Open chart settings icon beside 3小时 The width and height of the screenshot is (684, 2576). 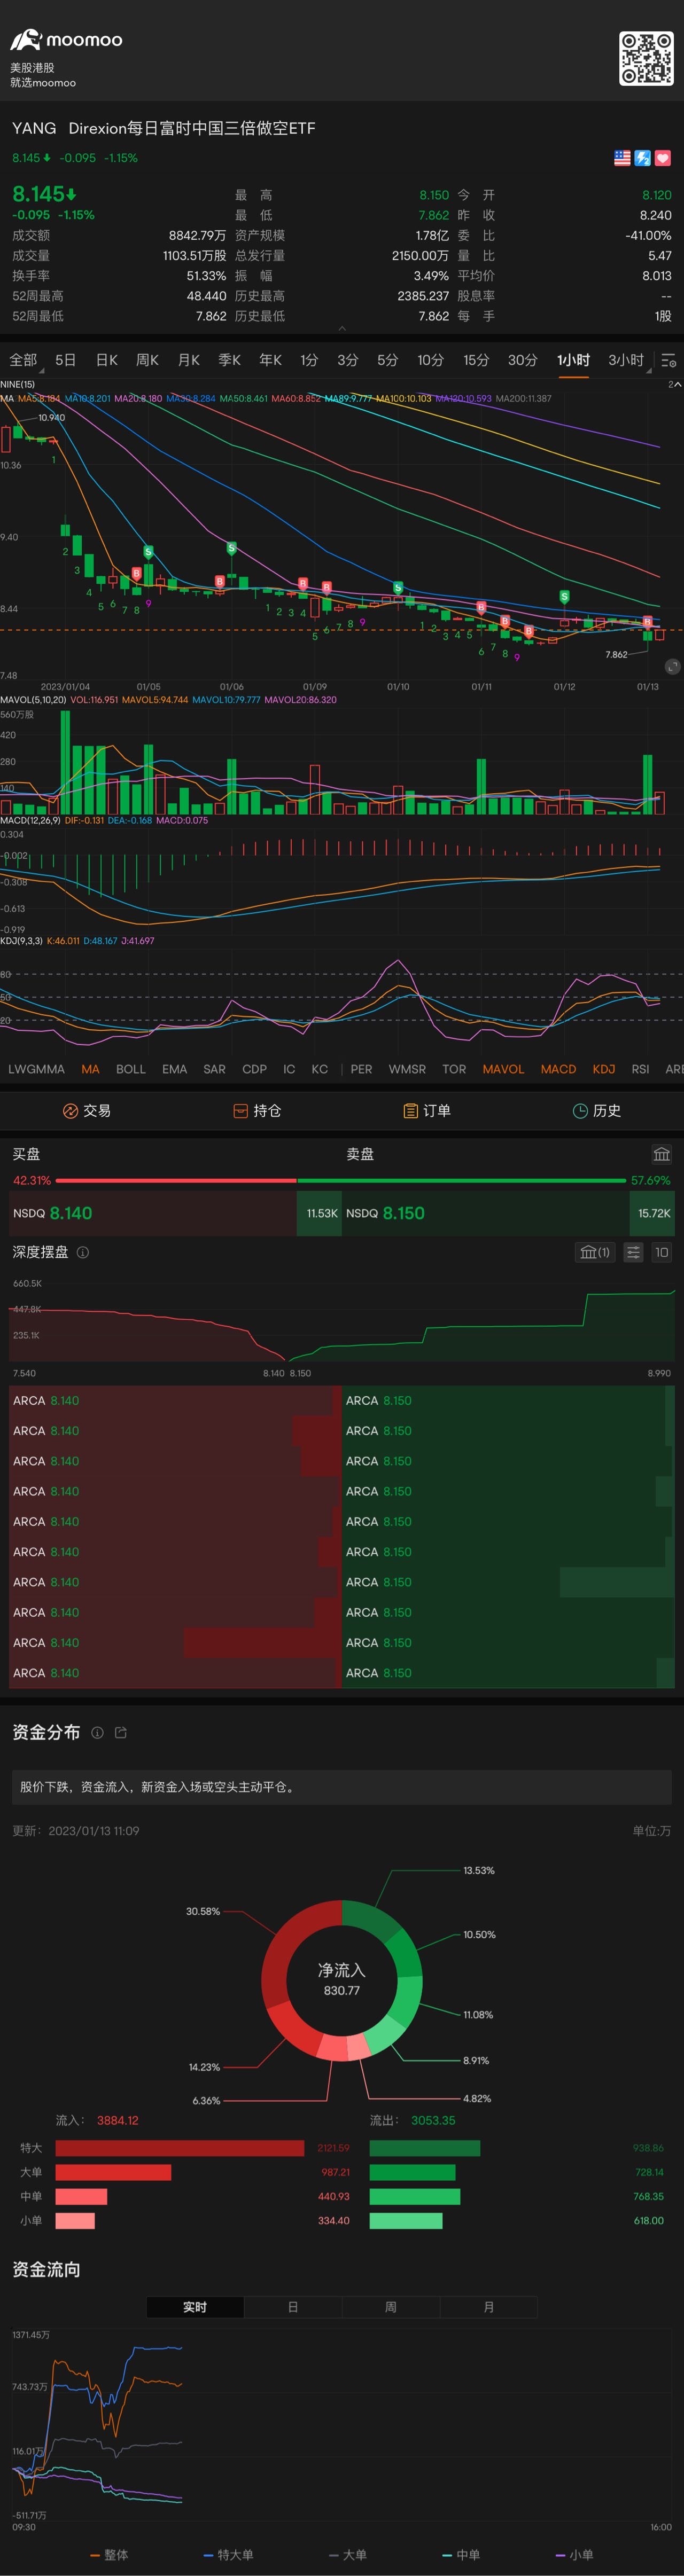tap(669, 360)
